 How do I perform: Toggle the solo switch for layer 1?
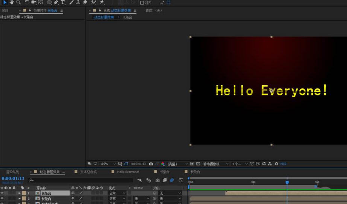pos(10,193)
